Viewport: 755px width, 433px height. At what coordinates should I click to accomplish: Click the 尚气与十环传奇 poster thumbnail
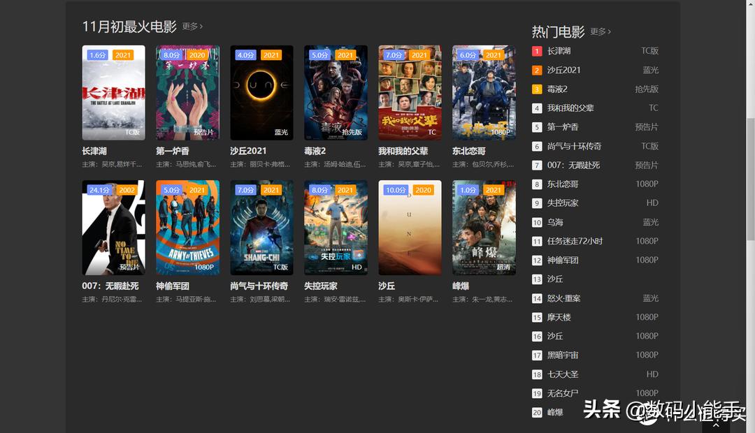coord(261,228)
